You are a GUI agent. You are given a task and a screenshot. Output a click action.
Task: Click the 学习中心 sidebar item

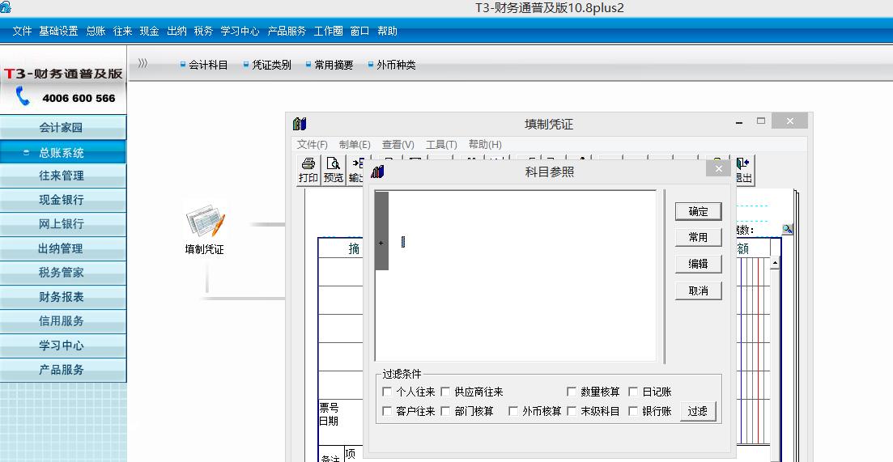(x=62, y=345)
